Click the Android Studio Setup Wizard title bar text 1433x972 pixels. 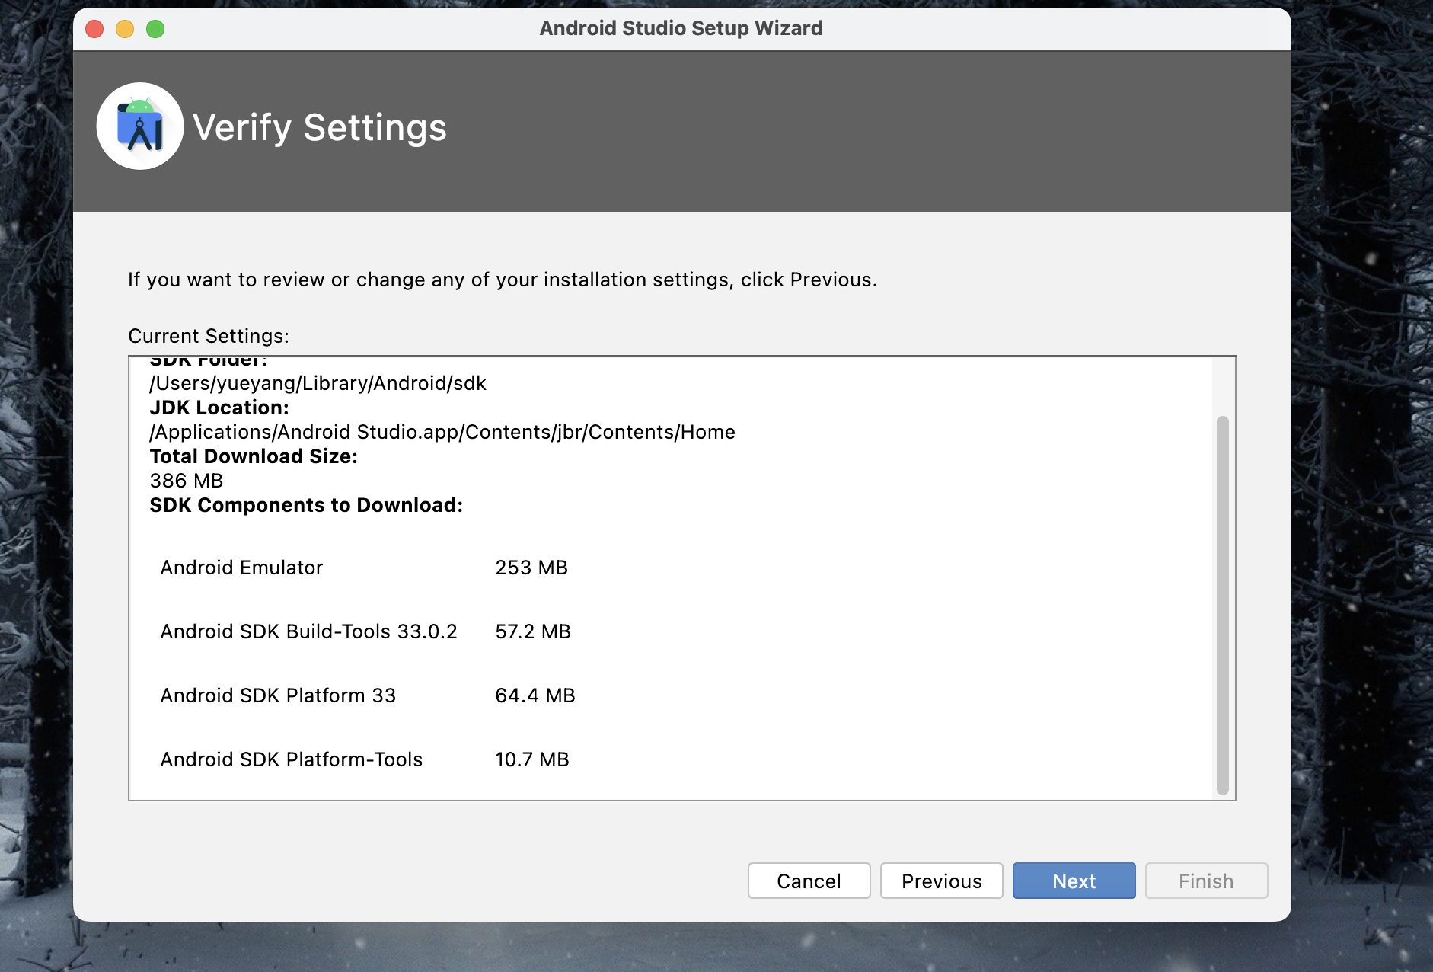681,28
